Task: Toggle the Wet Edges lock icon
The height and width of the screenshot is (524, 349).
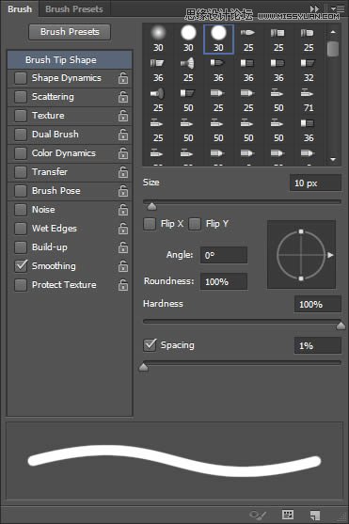Action: point(123,229)
